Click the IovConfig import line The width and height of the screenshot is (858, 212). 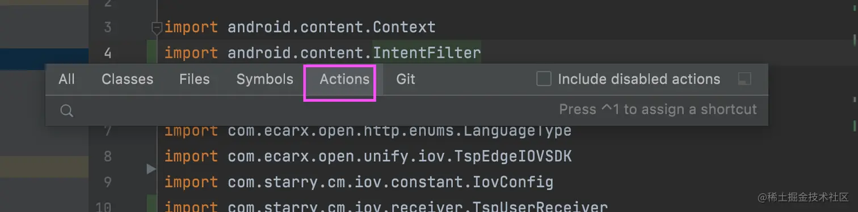pos(359,182)
